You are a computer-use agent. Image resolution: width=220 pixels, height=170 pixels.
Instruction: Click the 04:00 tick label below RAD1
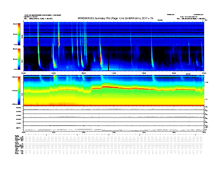(x=54, y=73)
